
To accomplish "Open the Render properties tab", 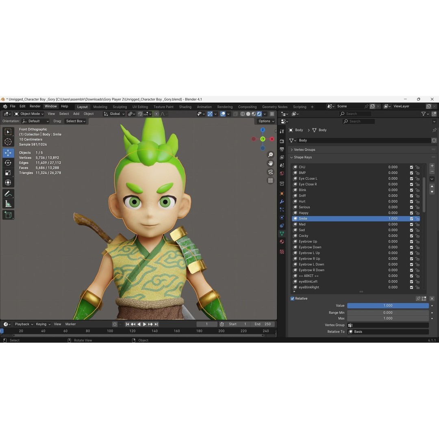I will tap(282, 141).
